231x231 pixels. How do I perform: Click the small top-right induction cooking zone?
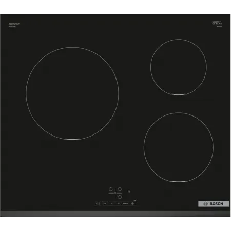coord(179,67)
